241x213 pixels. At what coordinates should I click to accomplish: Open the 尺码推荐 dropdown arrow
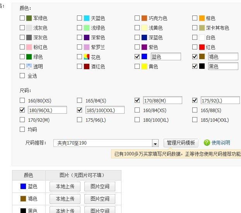coord(155,143)
